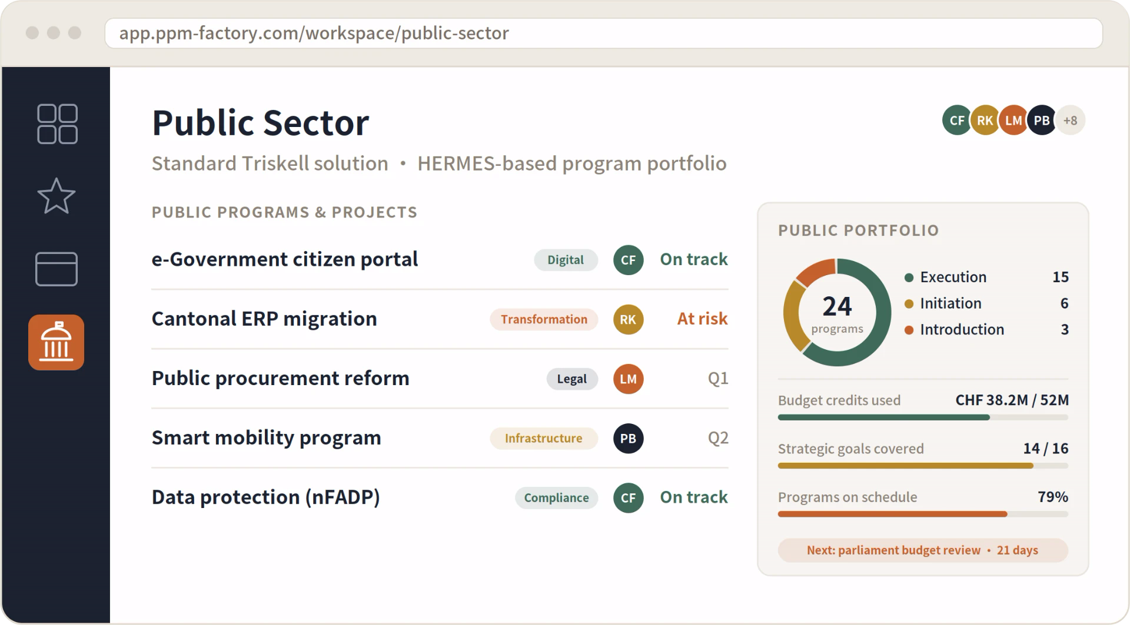Select the public sector building icon
This screenshot has height=625, width=1130.
56,342
